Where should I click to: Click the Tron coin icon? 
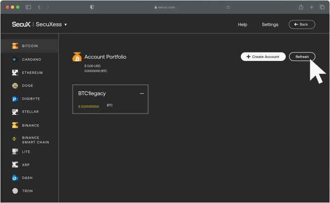(x=15, y=191)
